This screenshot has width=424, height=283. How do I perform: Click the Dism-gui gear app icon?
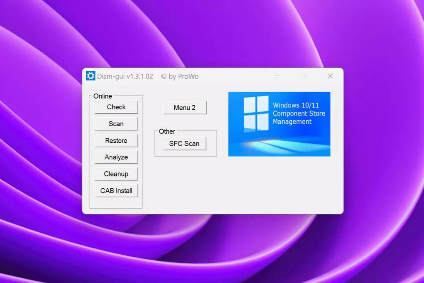[x=91, y=76]
